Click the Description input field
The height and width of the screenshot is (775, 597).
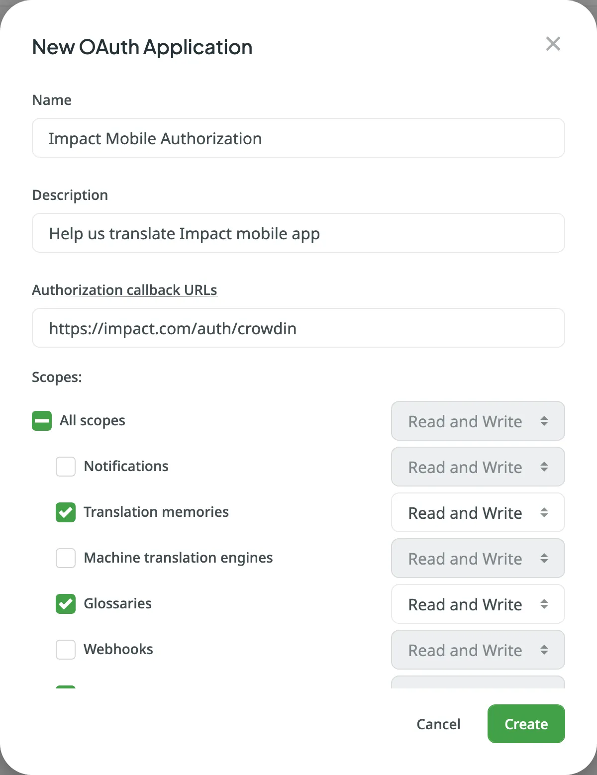point(298,233)
